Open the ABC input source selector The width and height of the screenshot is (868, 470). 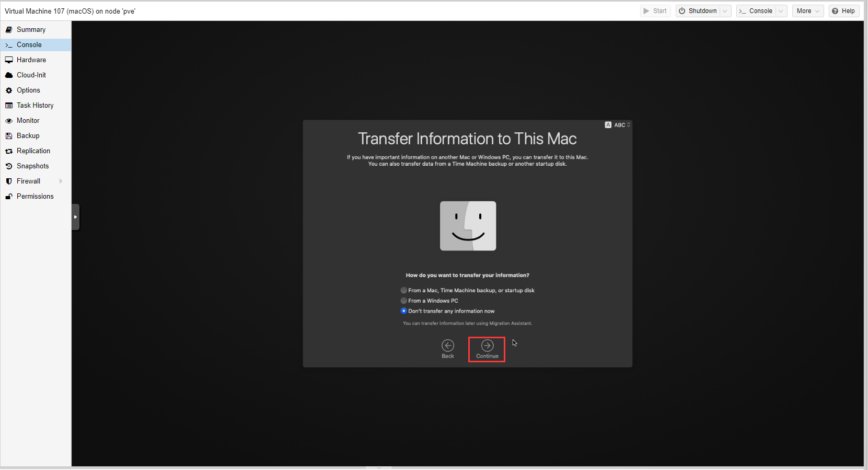point(618,125)
